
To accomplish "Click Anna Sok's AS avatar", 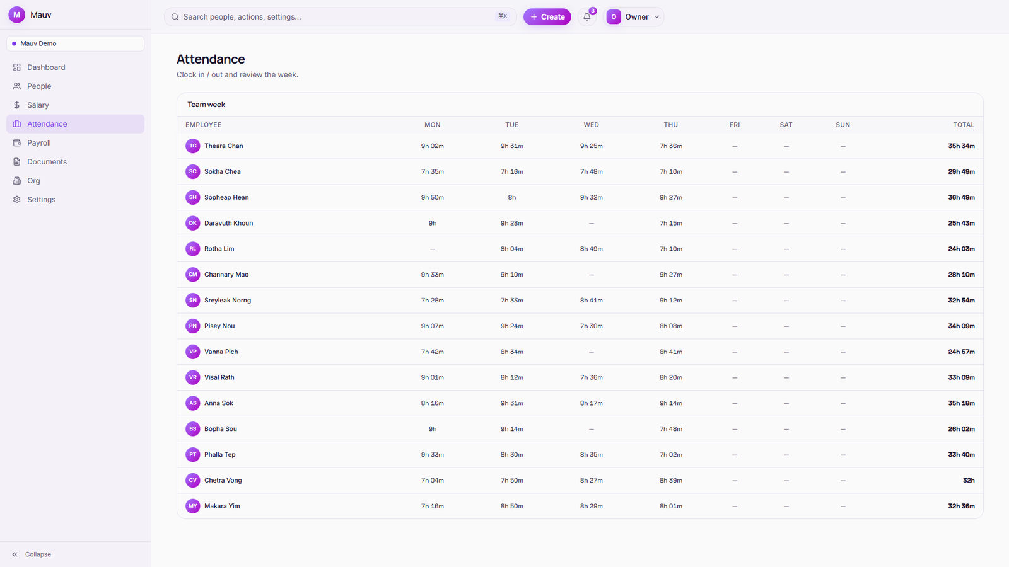I will point(193,403).
